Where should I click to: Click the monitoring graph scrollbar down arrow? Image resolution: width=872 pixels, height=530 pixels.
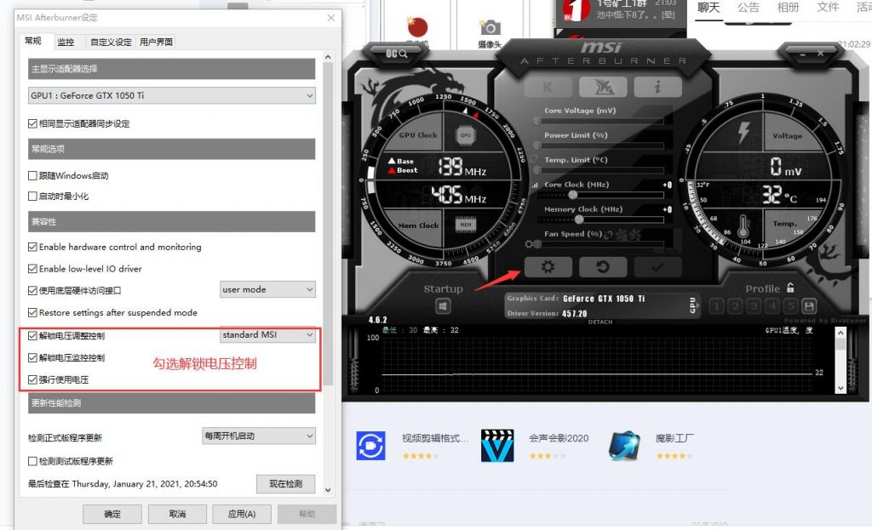840,388
